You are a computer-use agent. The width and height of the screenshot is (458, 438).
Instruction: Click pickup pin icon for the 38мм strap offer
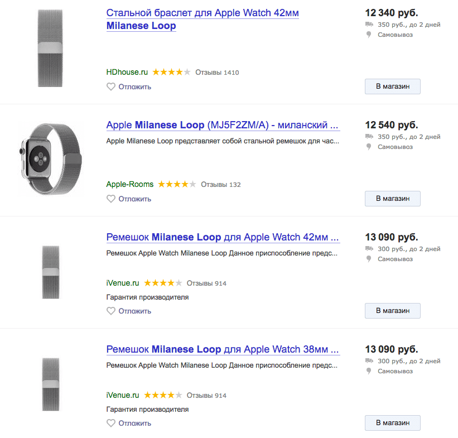369,371
